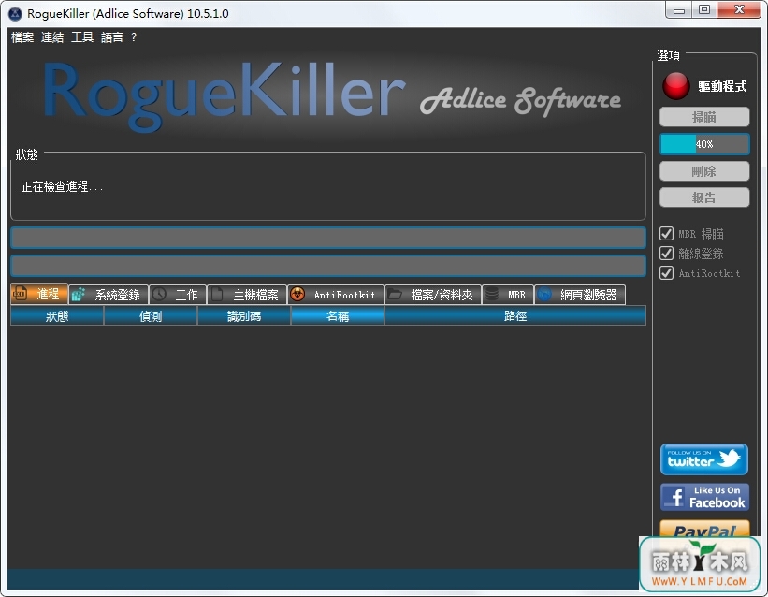This screenshot has height=597, width=768.
Task: Toggle the AntiRootkit option checkbox
Action: point(666,273)
